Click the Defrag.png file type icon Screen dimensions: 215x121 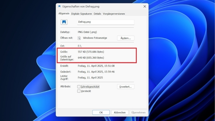(64, 22)
